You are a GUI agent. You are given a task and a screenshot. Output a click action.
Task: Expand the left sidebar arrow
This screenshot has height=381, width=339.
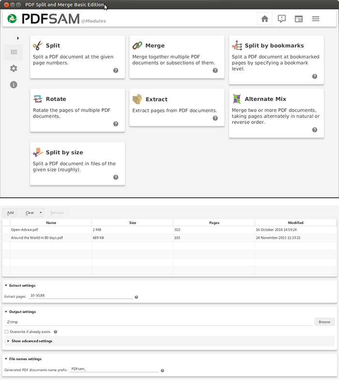[x=18, y=38]
